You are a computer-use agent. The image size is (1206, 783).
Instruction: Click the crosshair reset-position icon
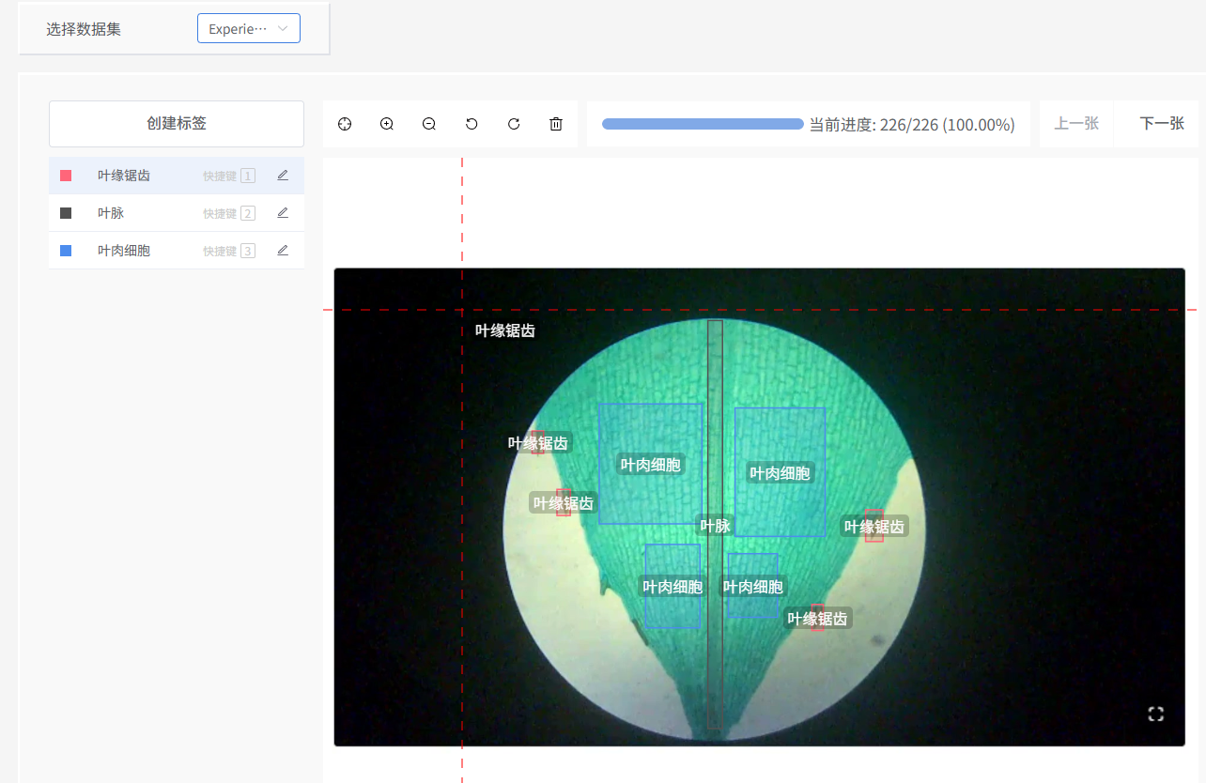345,124
